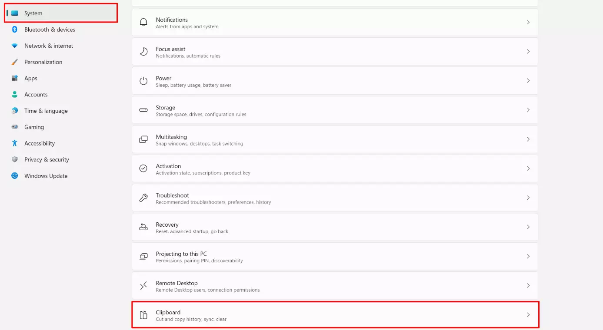Click 'Recommended troubleshooters, preferences, history' text
The width and height of the screenshot is (603, 330).
pyautogui.click(x=213, y=202)
